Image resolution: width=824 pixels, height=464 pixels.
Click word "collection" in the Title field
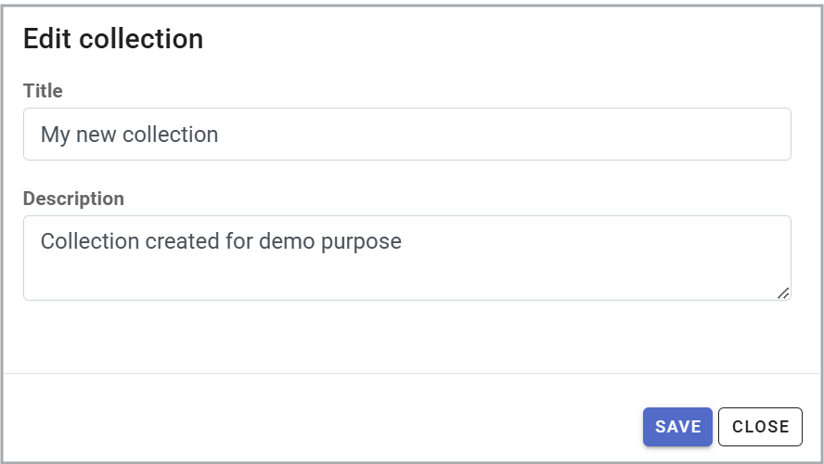(x=170, y=135)
